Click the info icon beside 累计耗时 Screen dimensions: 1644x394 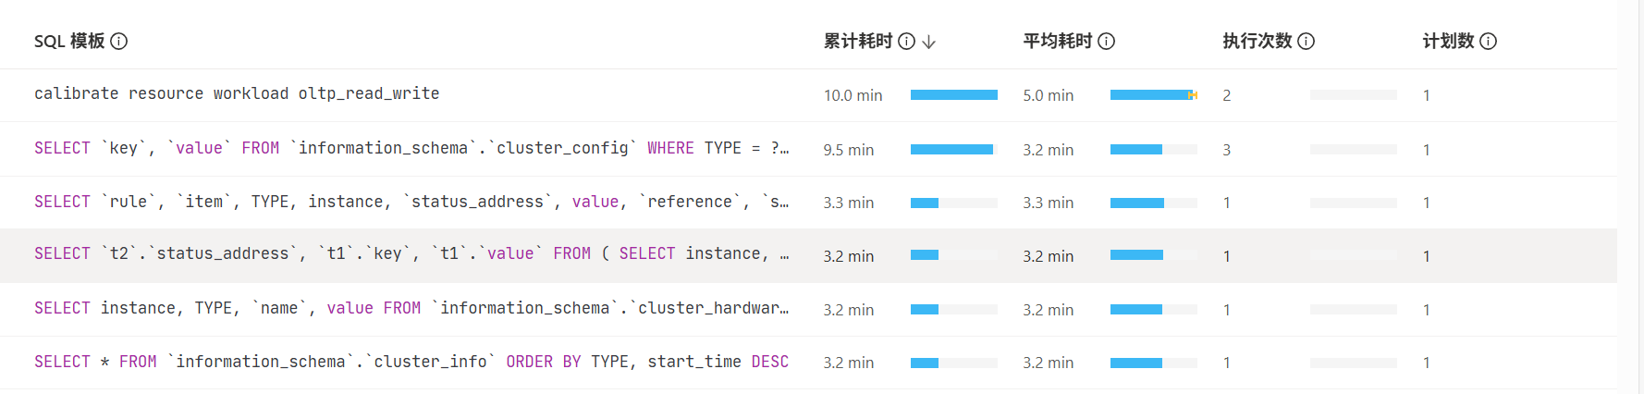907,41
